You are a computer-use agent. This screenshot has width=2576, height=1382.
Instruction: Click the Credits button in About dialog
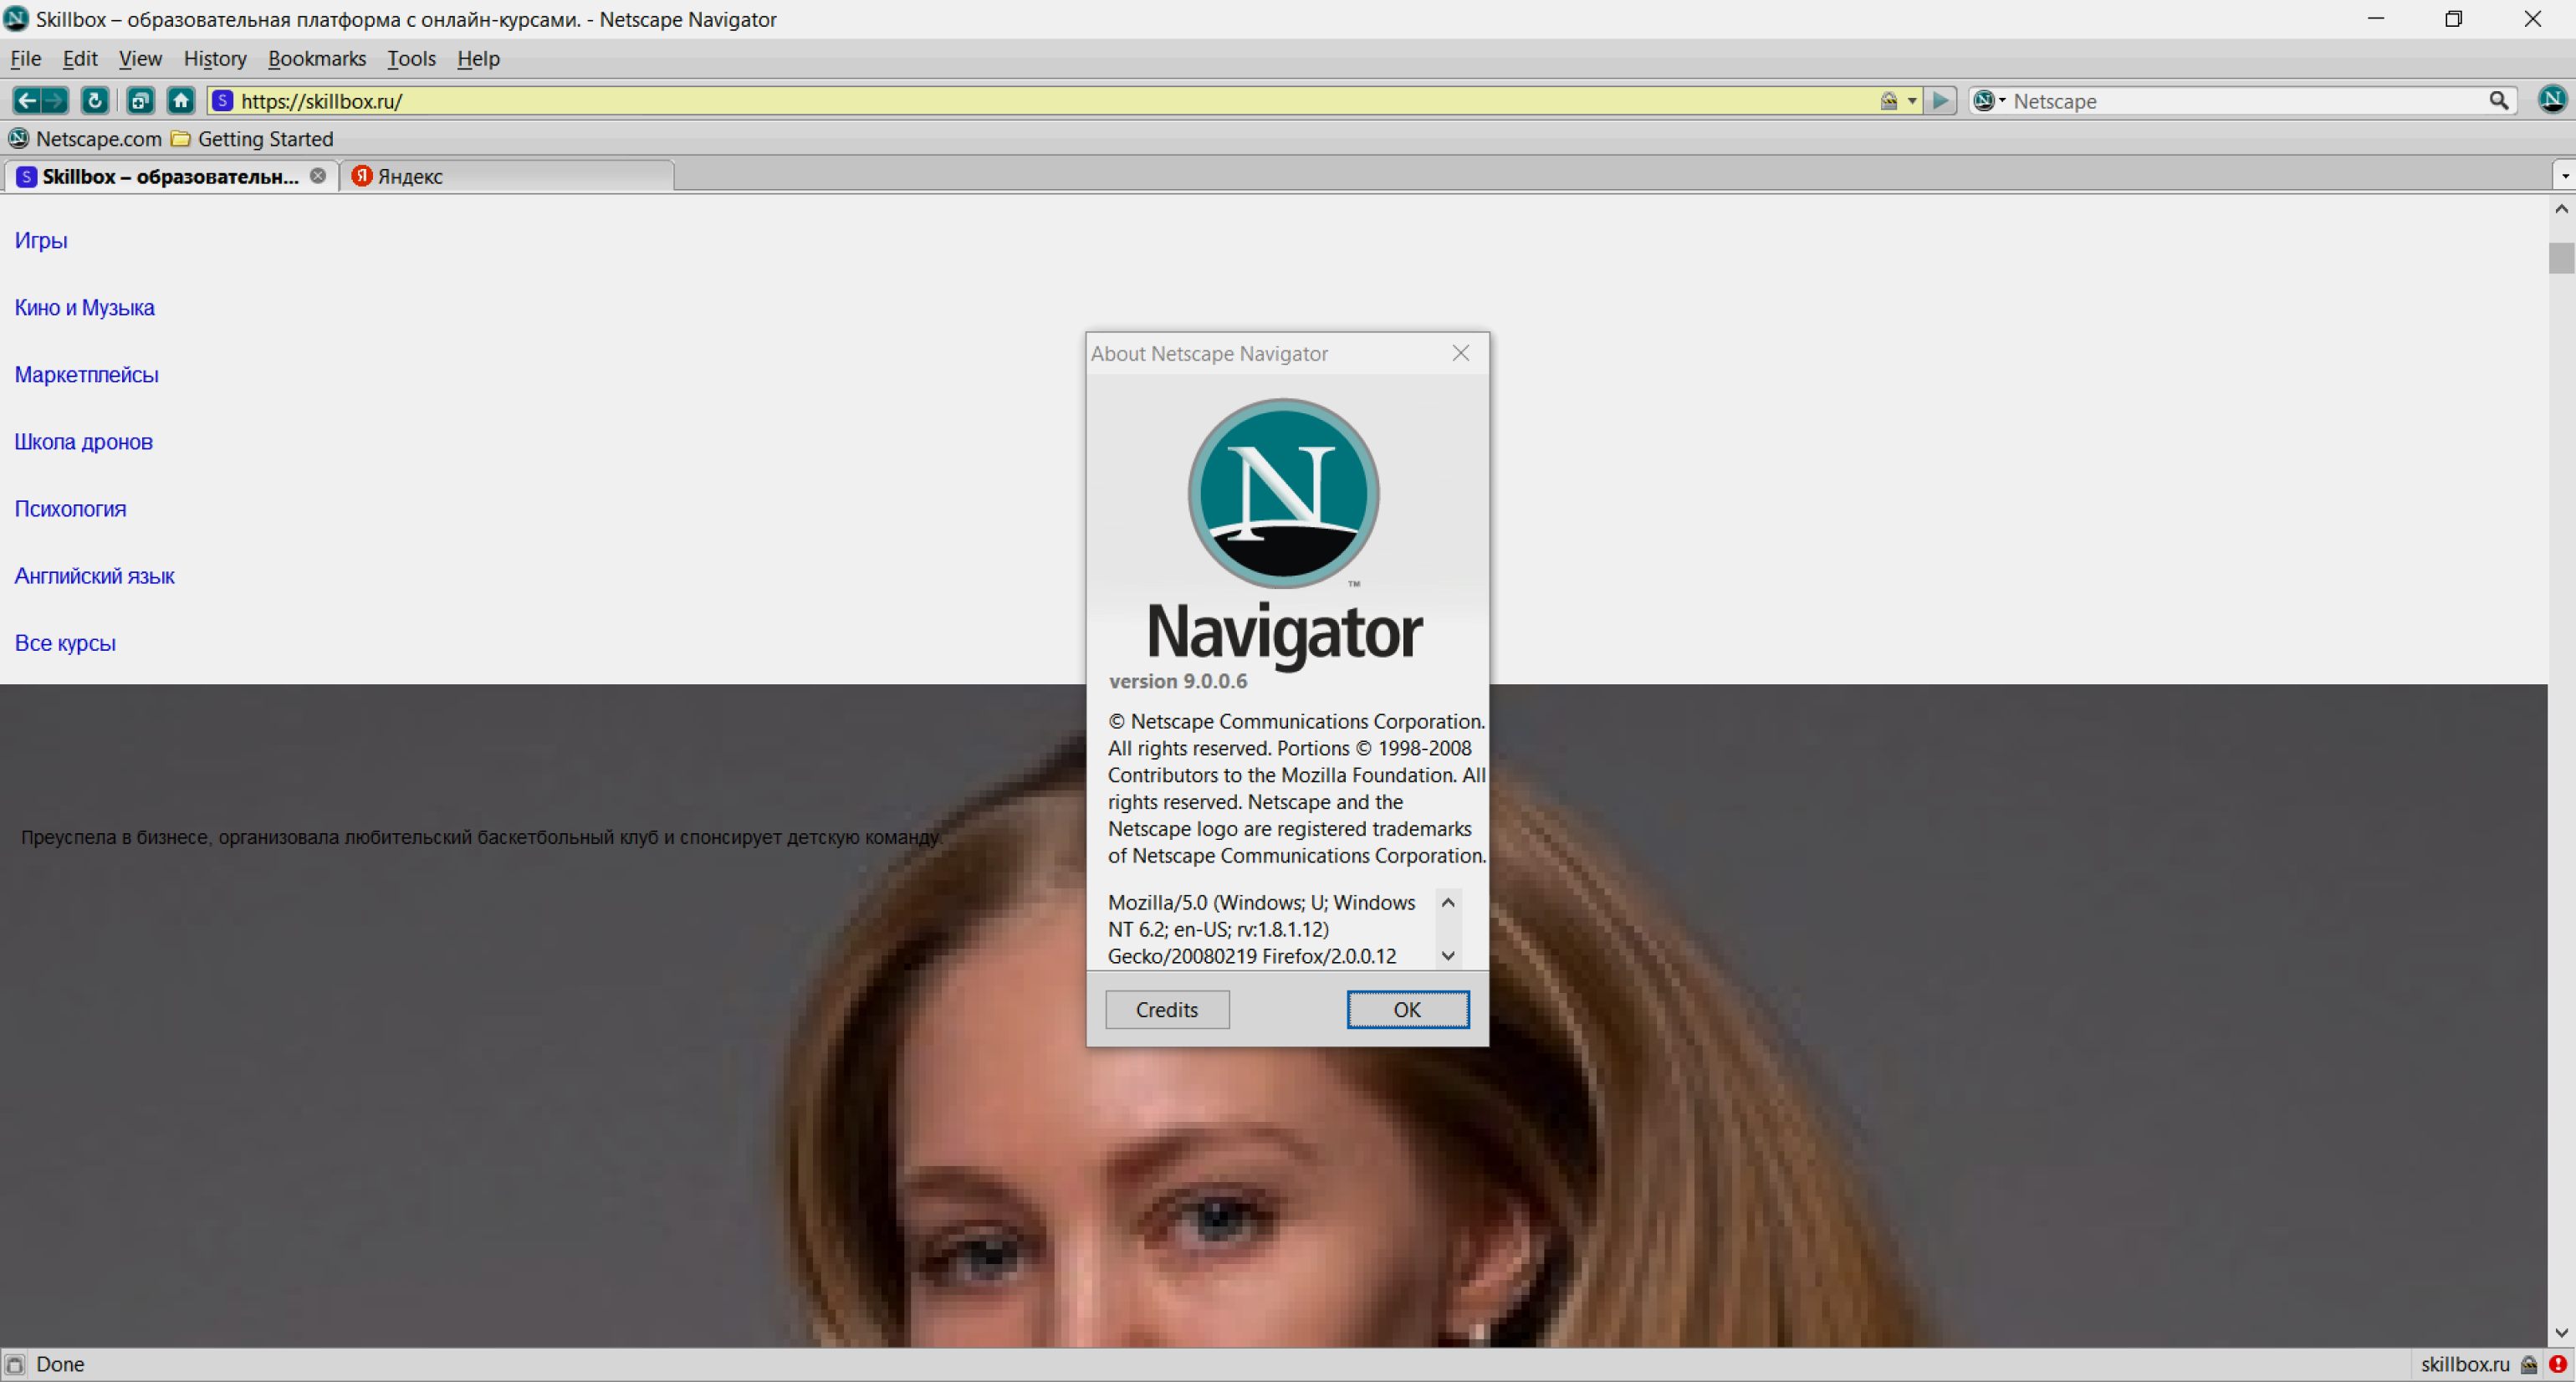tap(1168, 1009)
